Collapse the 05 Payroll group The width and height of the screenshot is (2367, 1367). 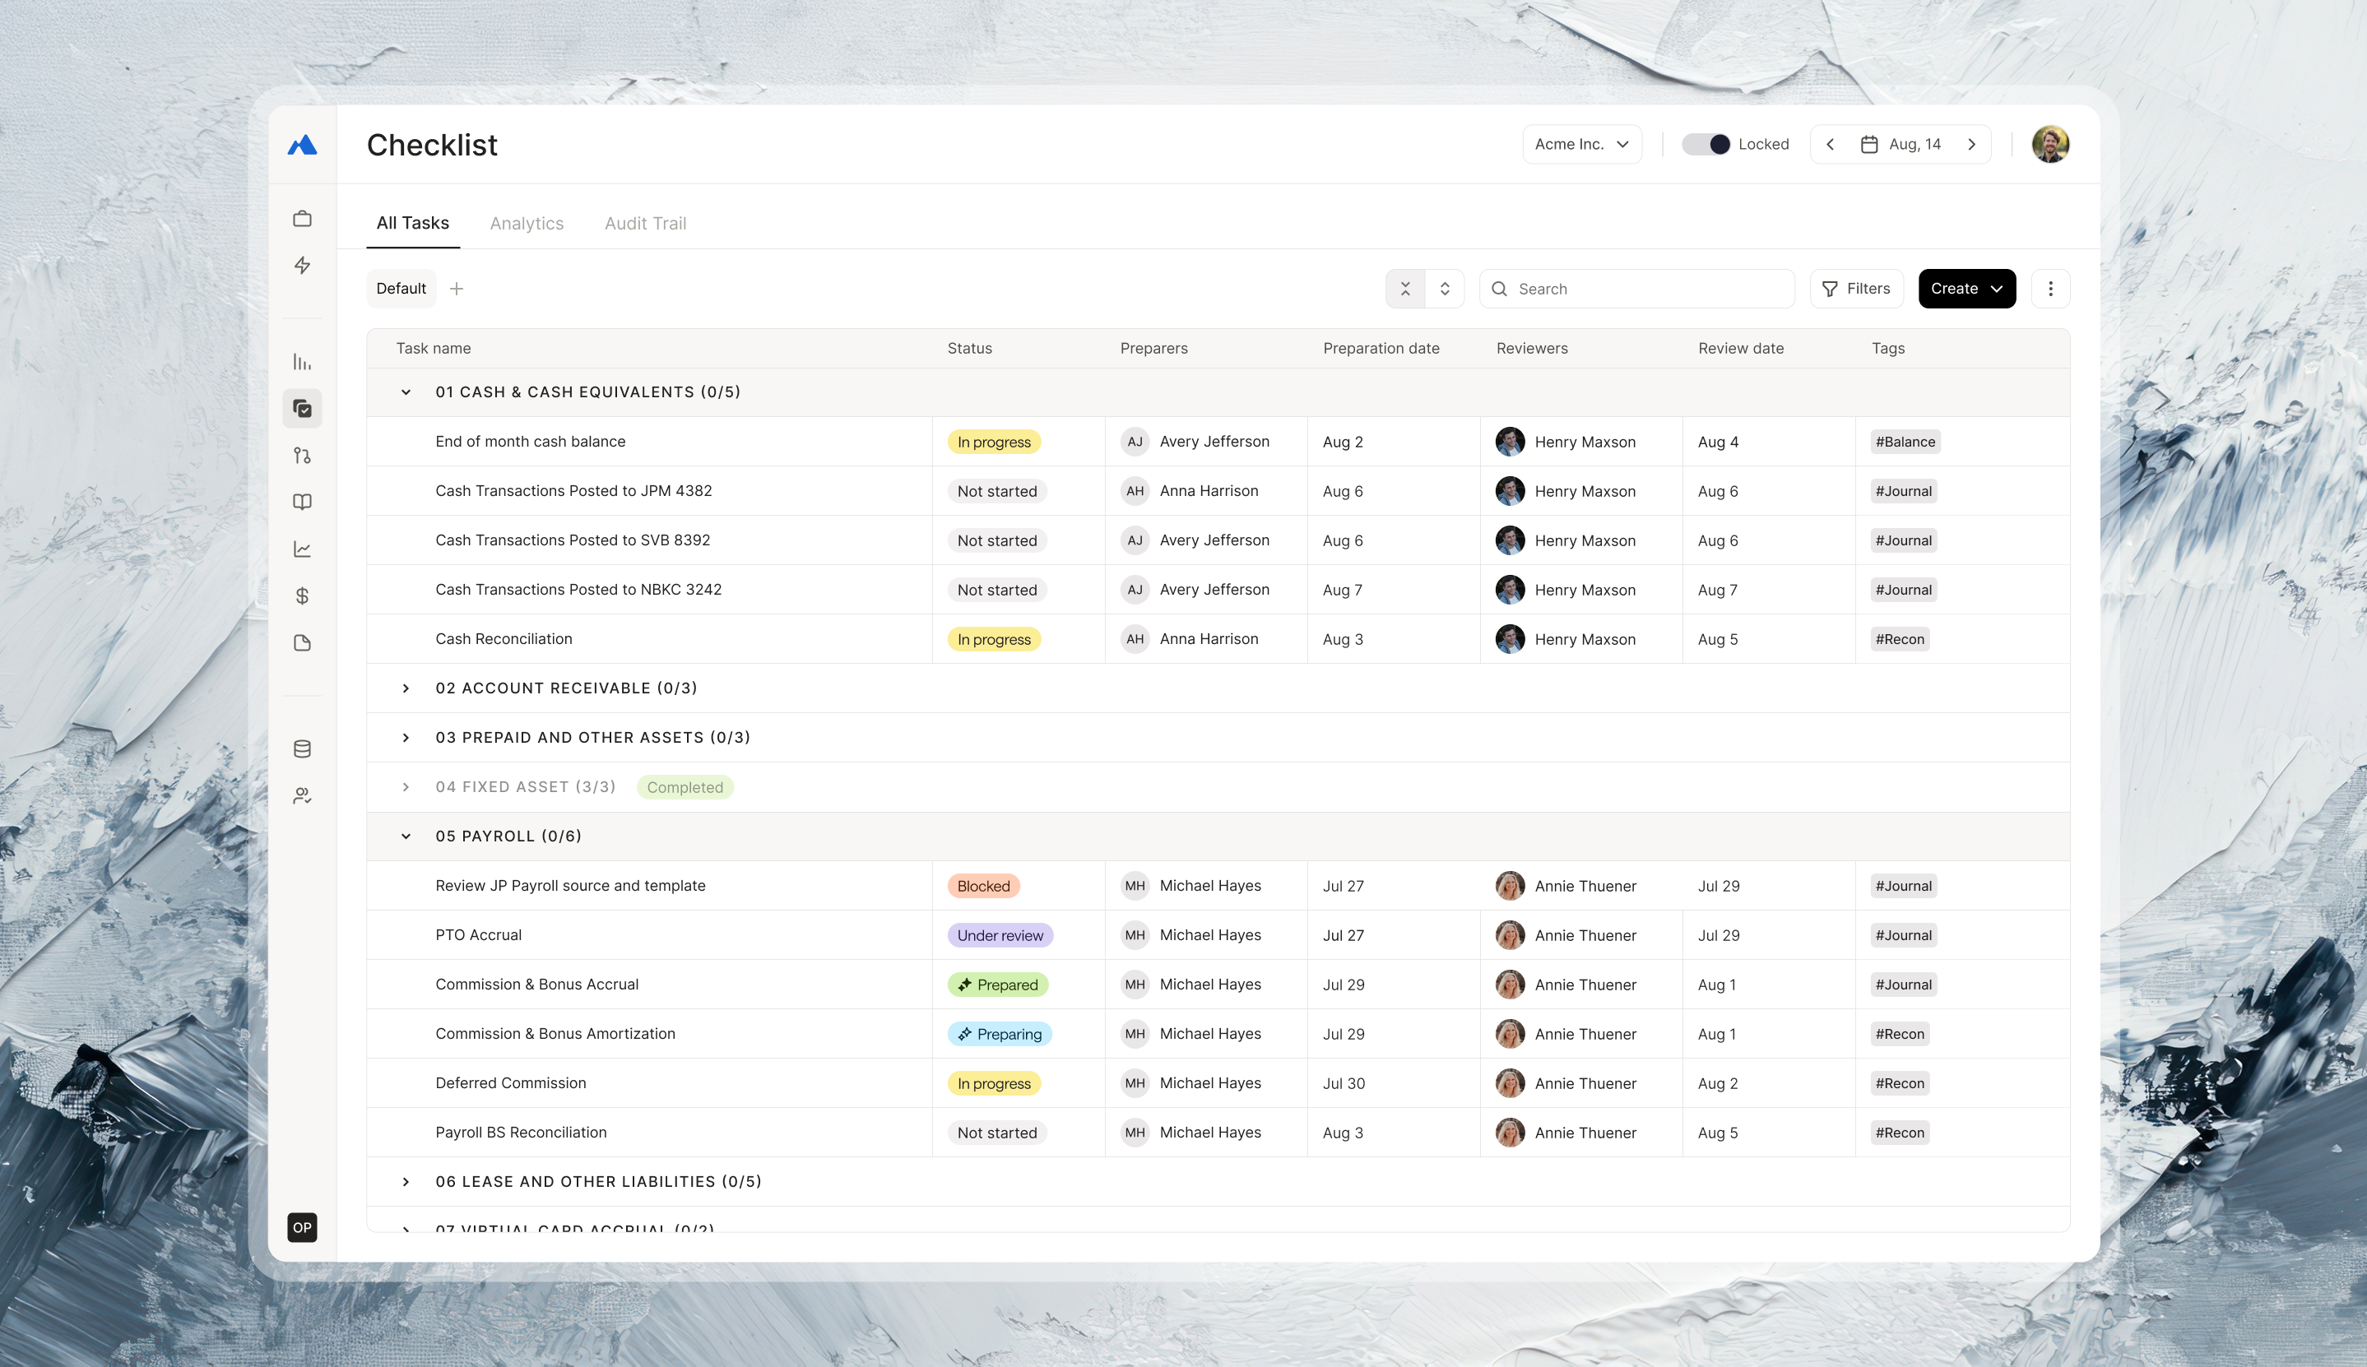click(406, 836)
